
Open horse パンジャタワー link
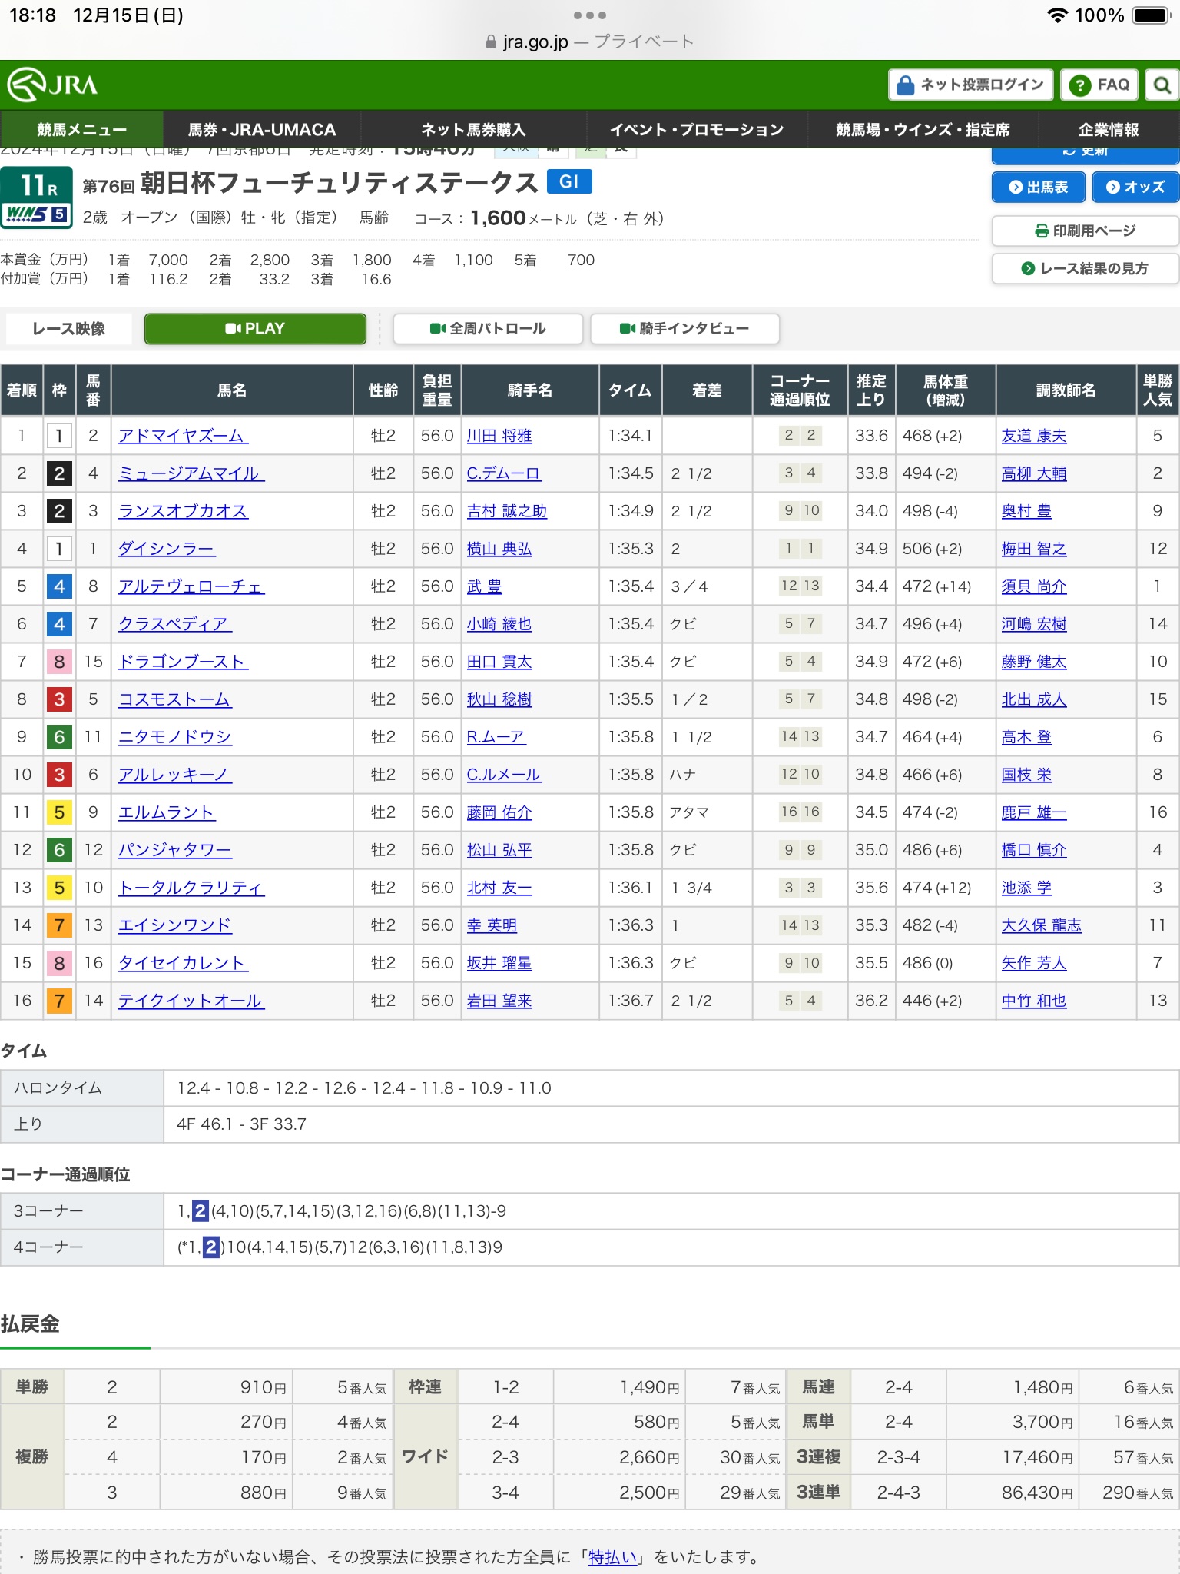click(x=175, y=850)
